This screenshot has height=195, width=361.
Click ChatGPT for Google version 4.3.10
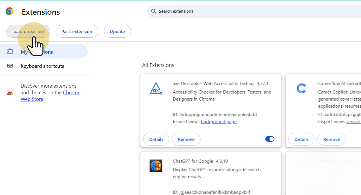pyautogui.click(x=222, y=161)
